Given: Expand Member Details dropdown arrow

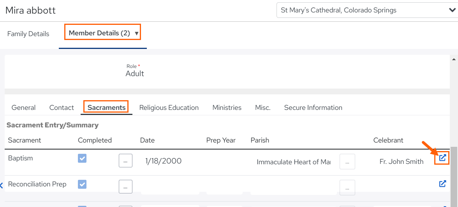Looking at the screenshot, I should pyautogui.click(x=136, y=33).
